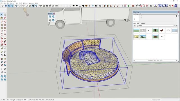Viewport: 180px width, 101px height.
Task: Click the SkinX/Ybub extension icon
Action: tap(163, 6)
